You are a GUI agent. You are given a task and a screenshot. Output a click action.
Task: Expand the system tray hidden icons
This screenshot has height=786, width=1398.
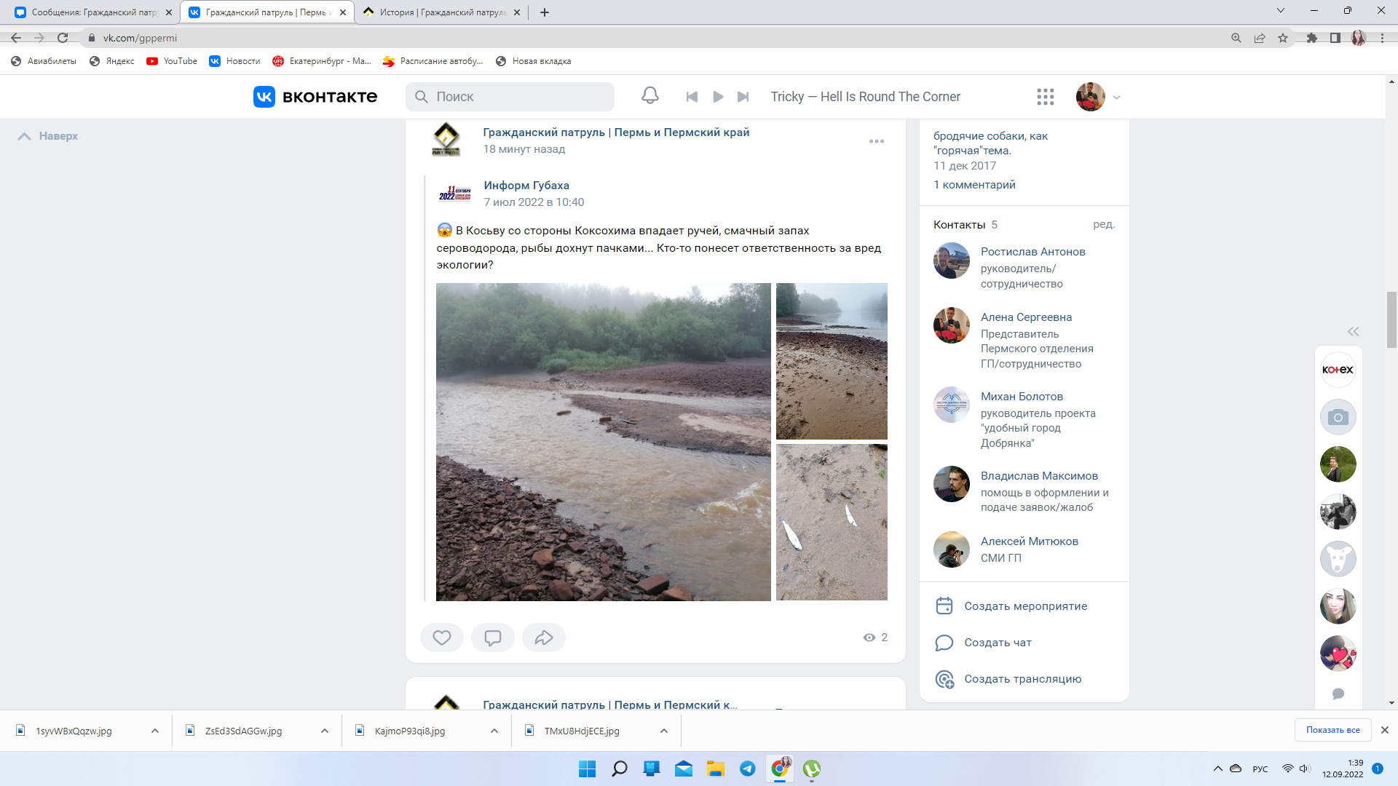pyautogui.click(x=1217, y=769)
